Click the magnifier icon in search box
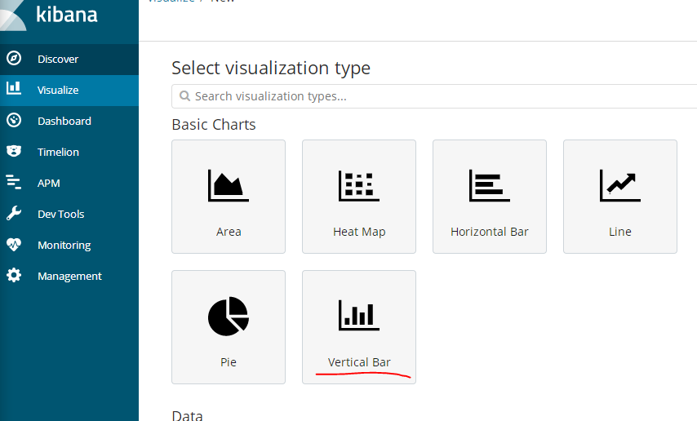 click(184, 96)
